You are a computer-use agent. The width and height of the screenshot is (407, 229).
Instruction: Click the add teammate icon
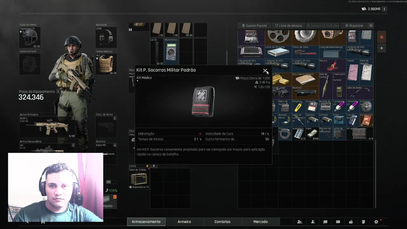[300, 222]
